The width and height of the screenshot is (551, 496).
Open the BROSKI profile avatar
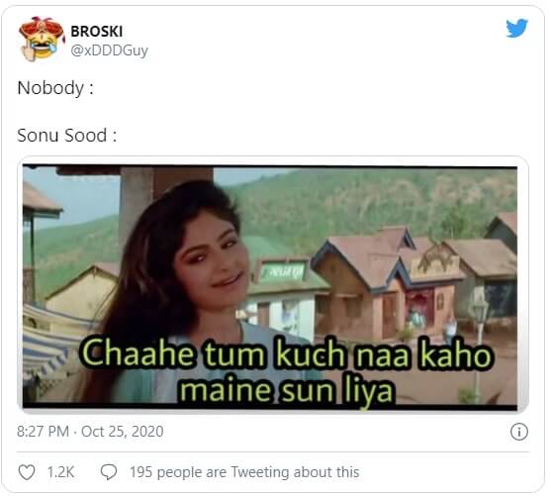pyautogui.click(x=42, y=39)
